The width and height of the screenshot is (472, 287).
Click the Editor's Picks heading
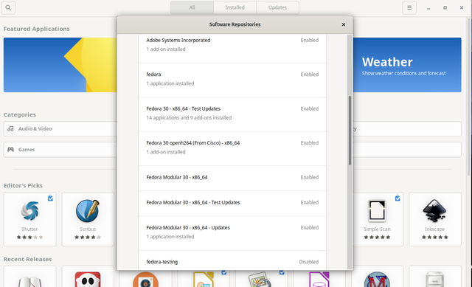tap(23, 185)
